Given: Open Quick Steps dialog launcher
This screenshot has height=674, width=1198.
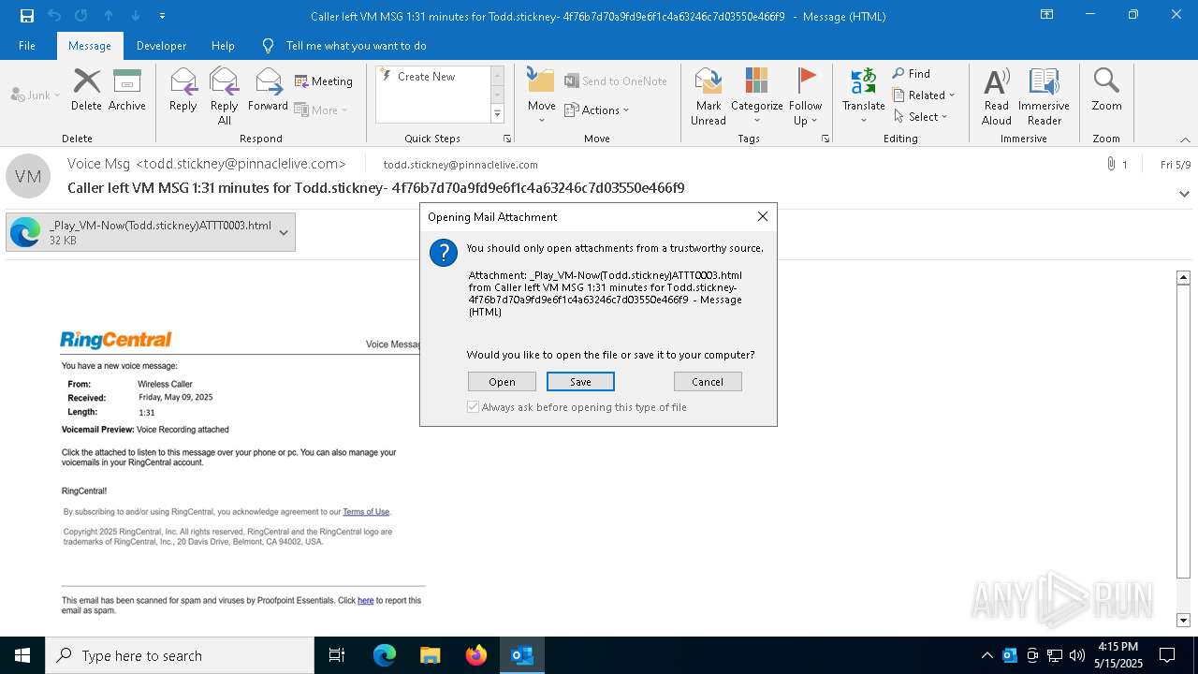Looking at the screenshot, I should [x=507, y=139].
